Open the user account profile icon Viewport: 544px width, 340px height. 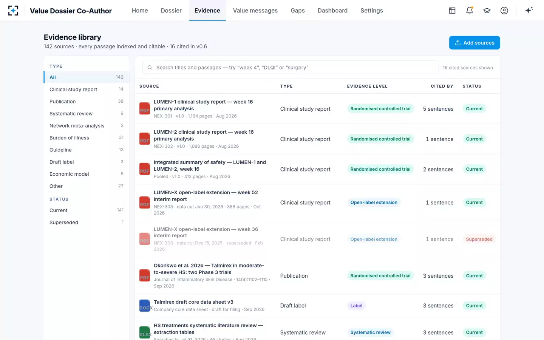[504, 11]
